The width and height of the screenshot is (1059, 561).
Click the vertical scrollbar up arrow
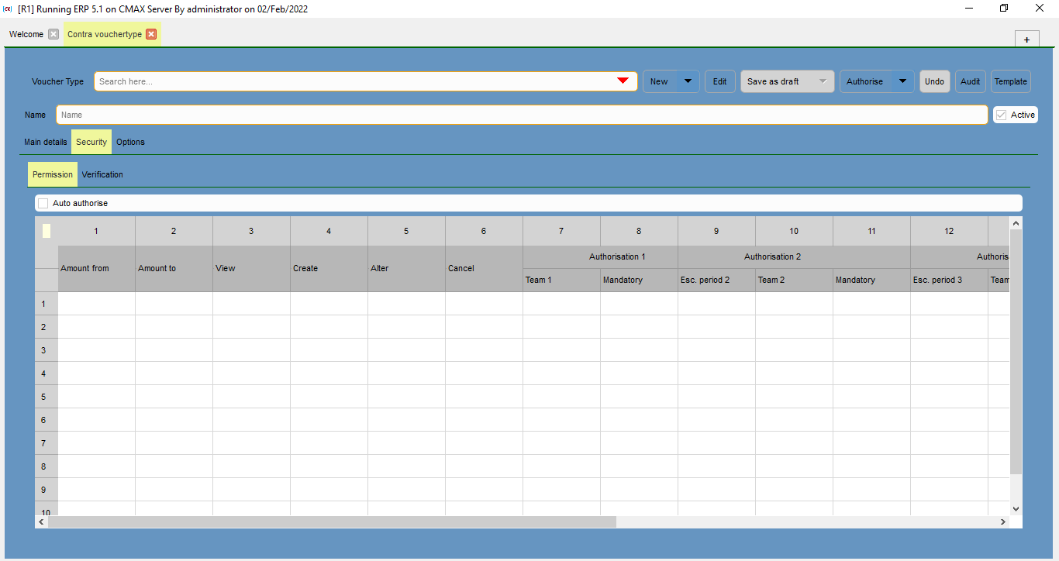point(1016,223)
